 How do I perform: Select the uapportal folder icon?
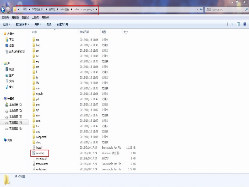[34, 137]
